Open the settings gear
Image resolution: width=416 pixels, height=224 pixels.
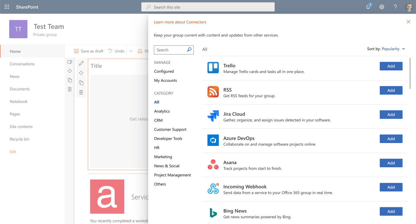[382, 7]
